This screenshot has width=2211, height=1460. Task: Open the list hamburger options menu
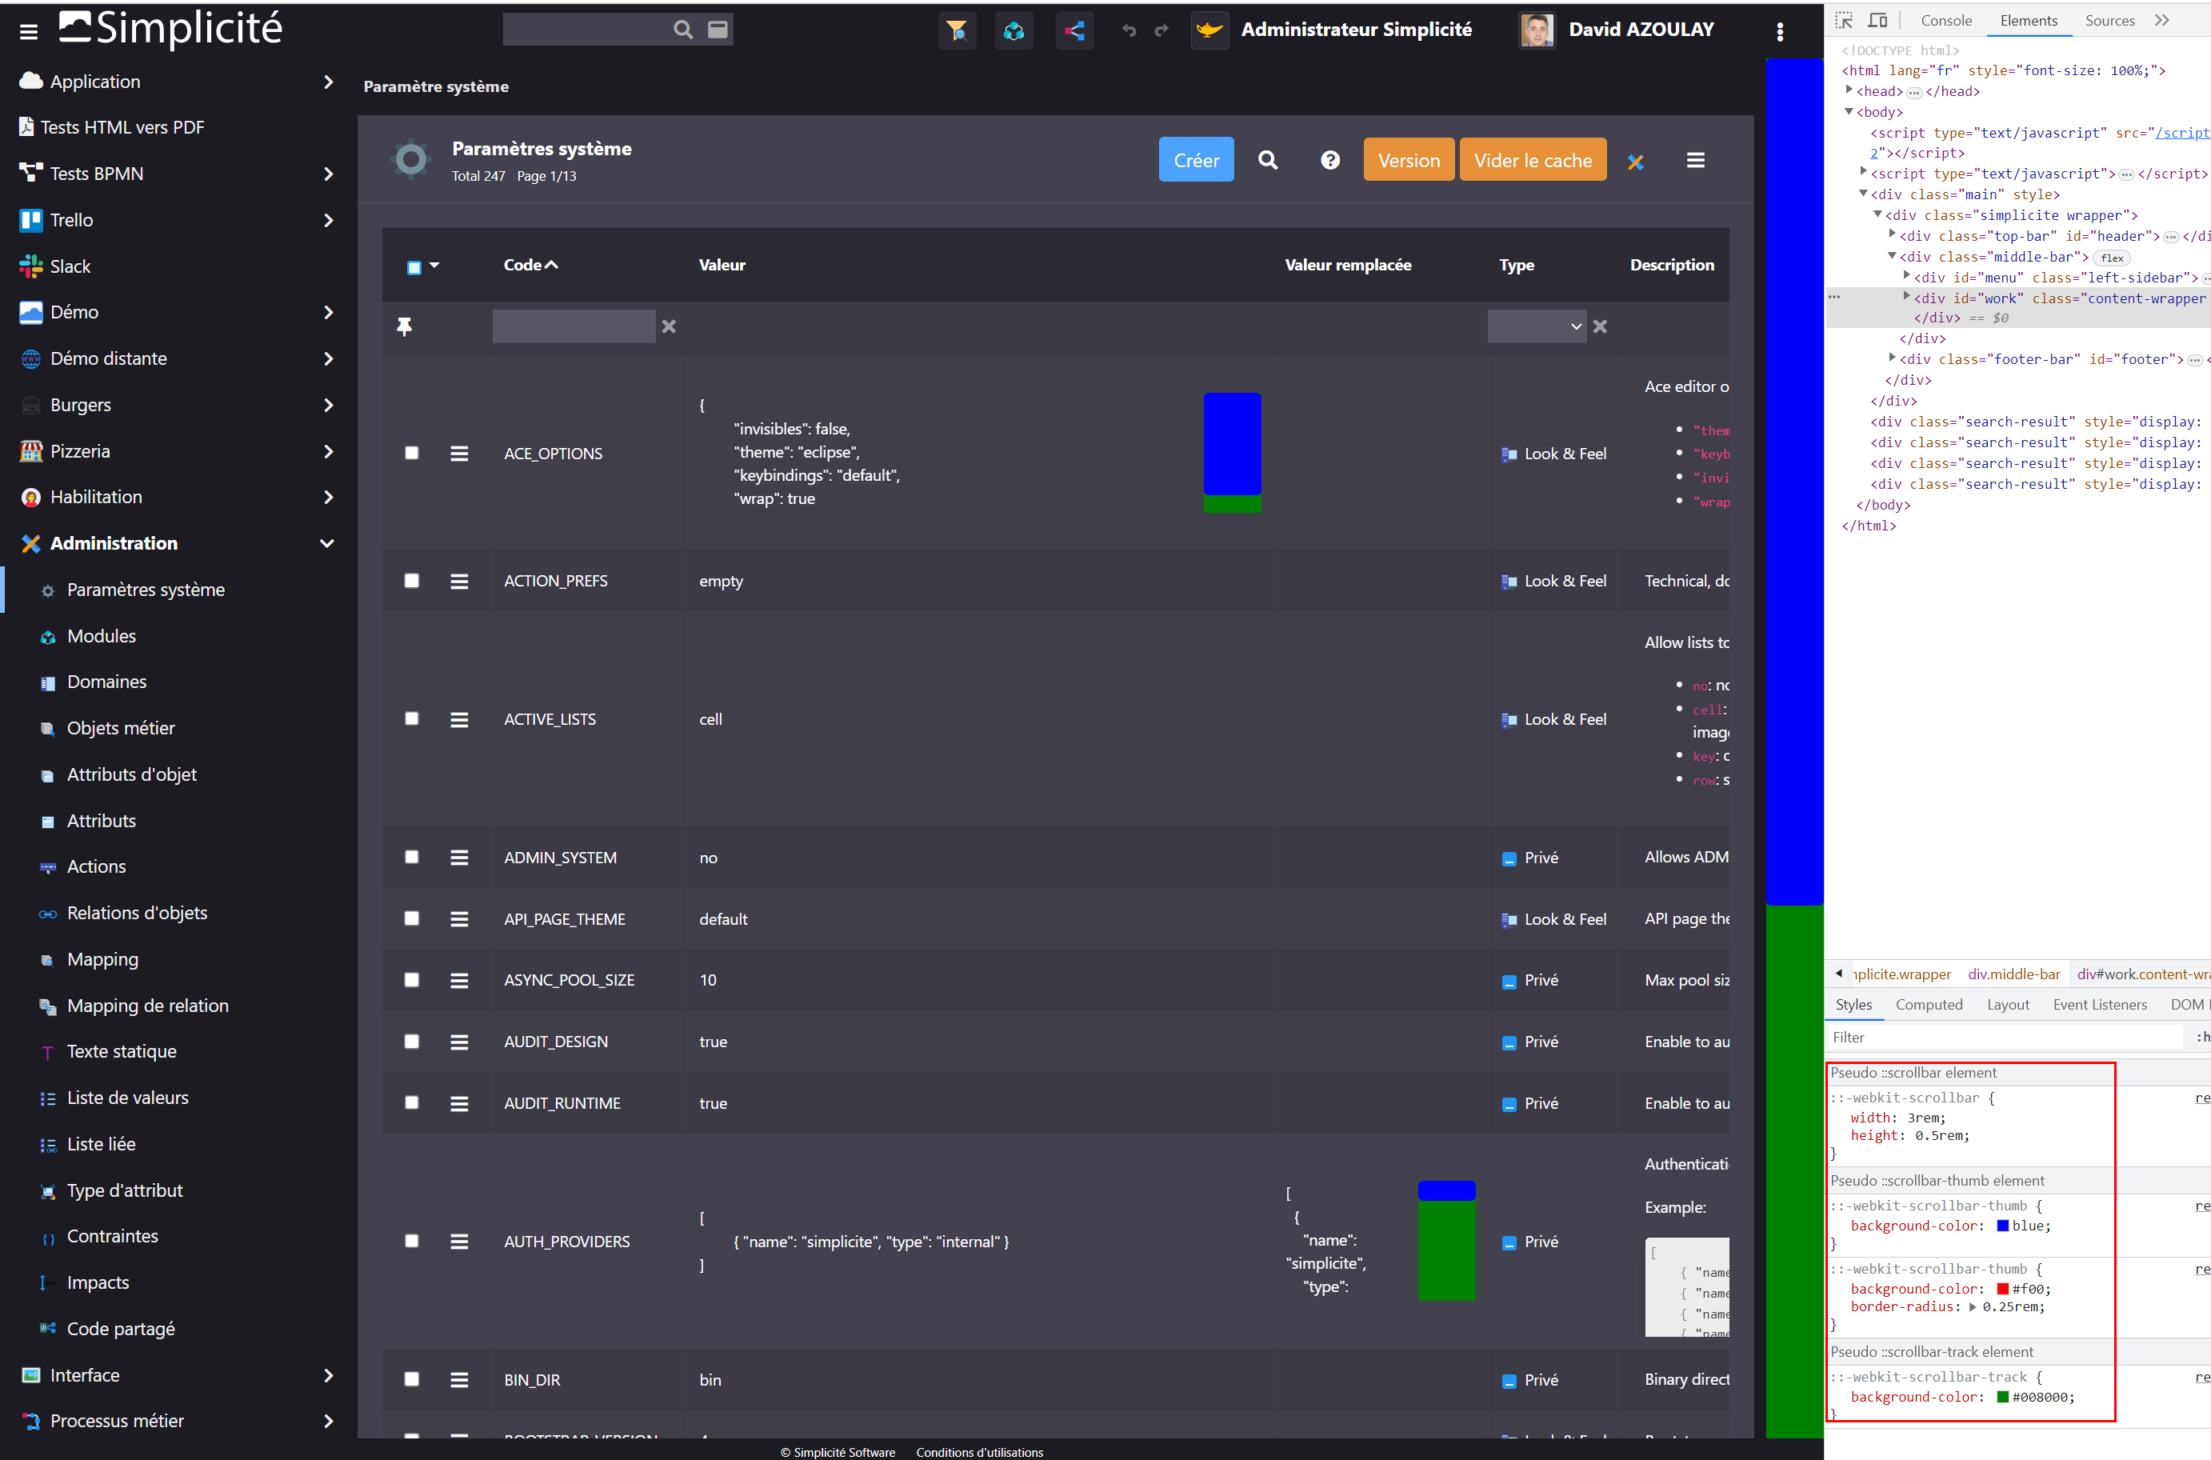pyautogui.click(x=1696, y=160)
